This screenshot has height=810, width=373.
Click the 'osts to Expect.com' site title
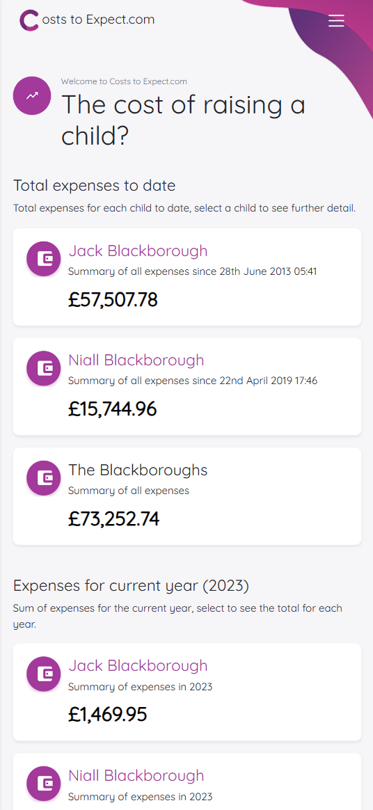tap(97, 20)
